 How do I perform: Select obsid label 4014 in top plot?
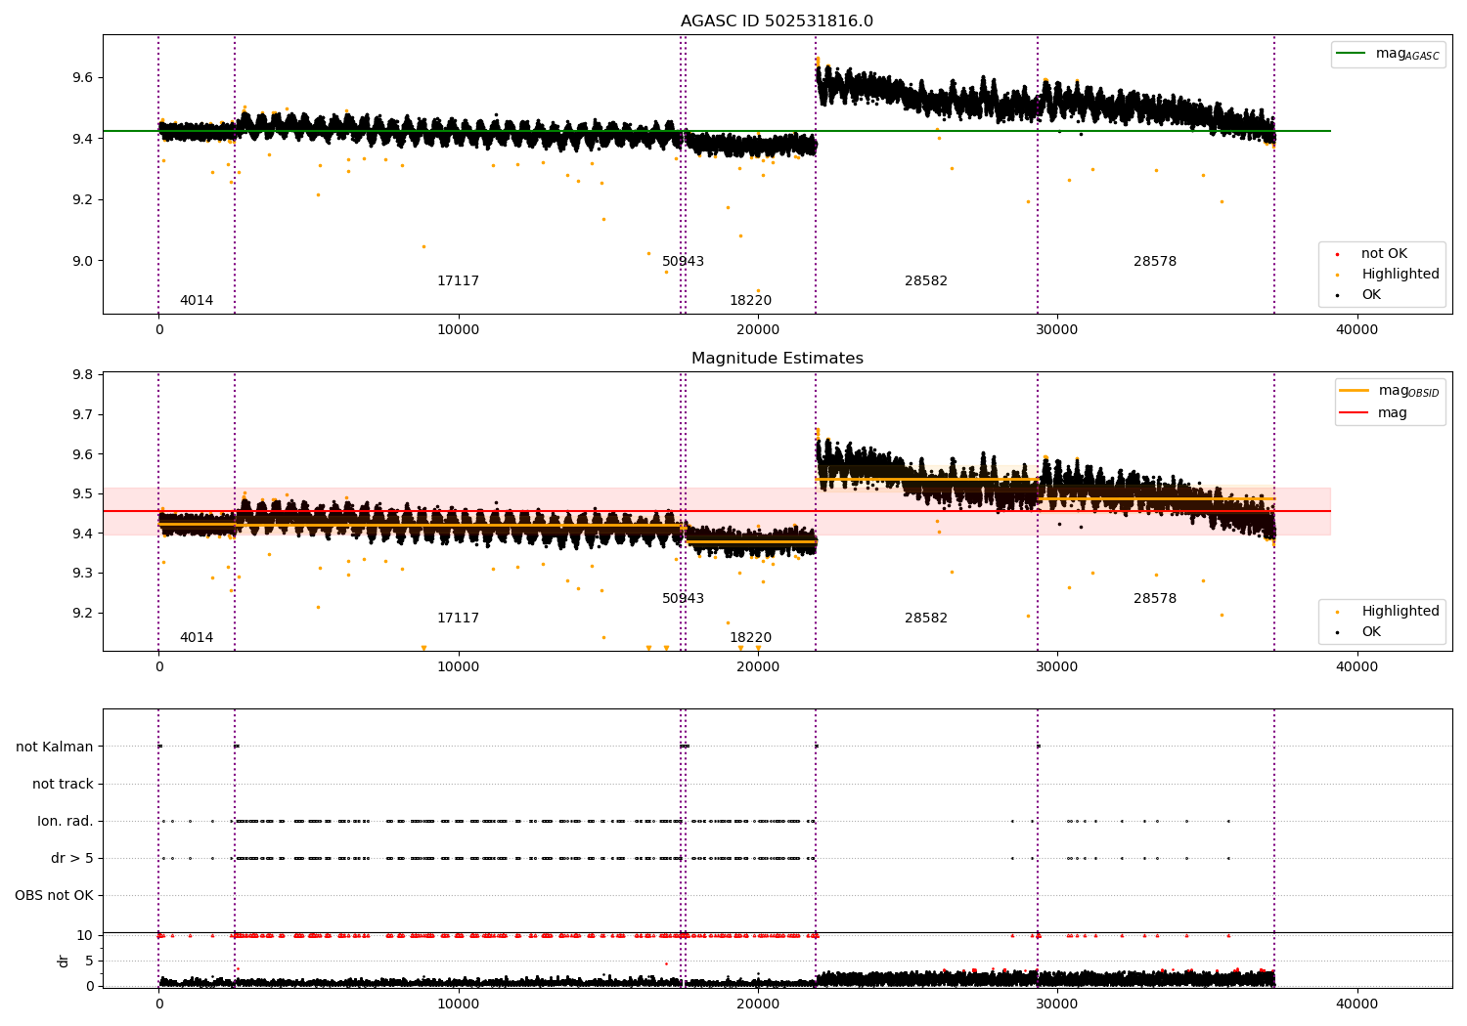point(196,301)
